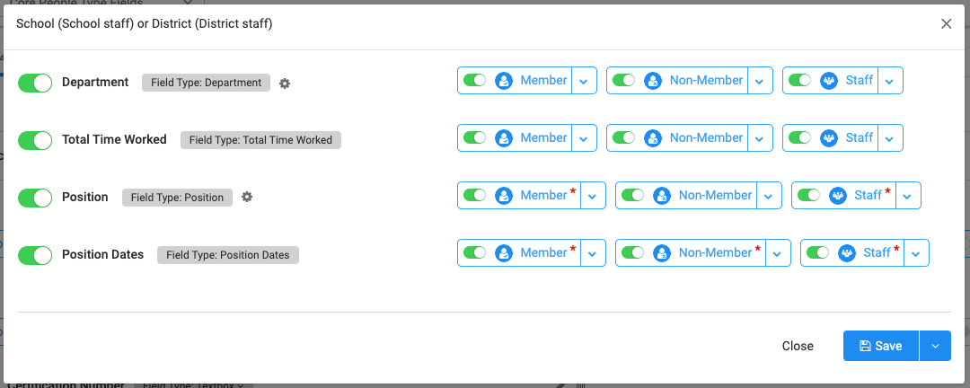Dismiss the dialog with the X icon
The width and height of the screenshot is (970, 388).
(x=946, y=24)
